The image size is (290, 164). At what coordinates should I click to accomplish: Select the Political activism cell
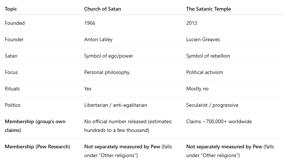[x=205, y=72]
